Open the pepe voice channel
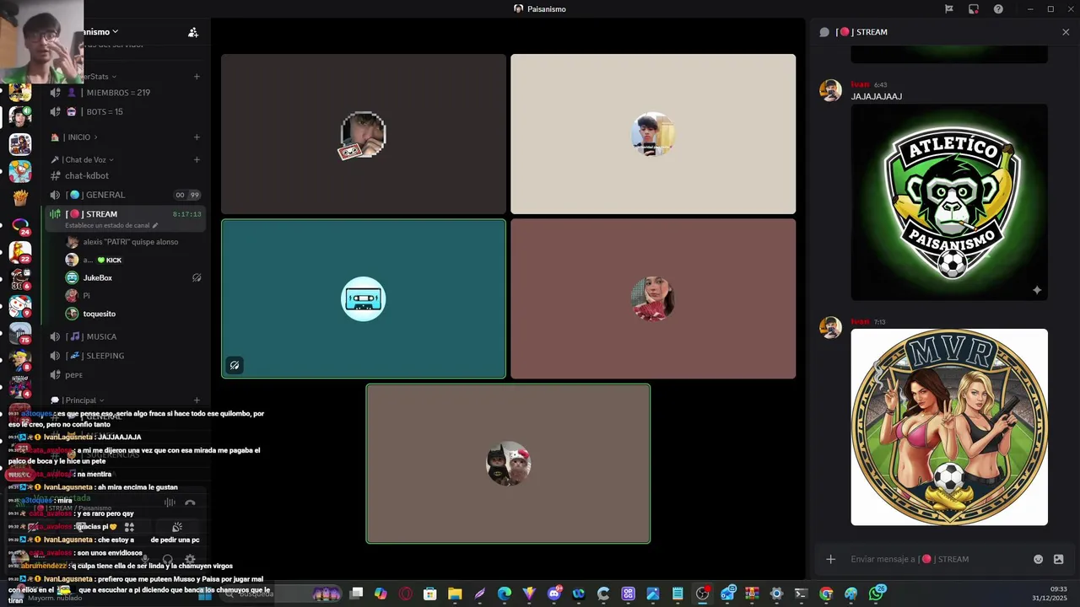This screenshot has width=1080, height=607. coord(127,374)
